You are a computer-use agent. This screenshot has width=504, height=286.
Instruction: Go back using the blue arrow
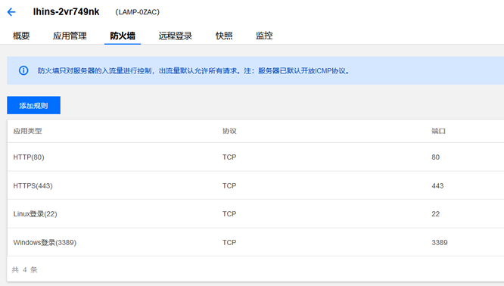pyautogui.click(x=11, y=12)
